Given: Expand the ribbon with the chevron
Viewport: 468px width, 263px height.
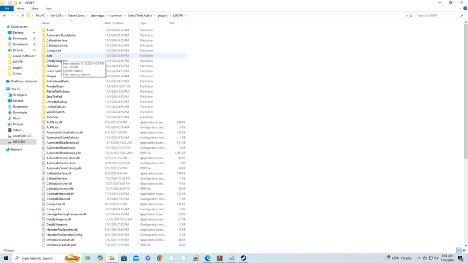Looking at the screenshot, I should [x=460, y=8].
